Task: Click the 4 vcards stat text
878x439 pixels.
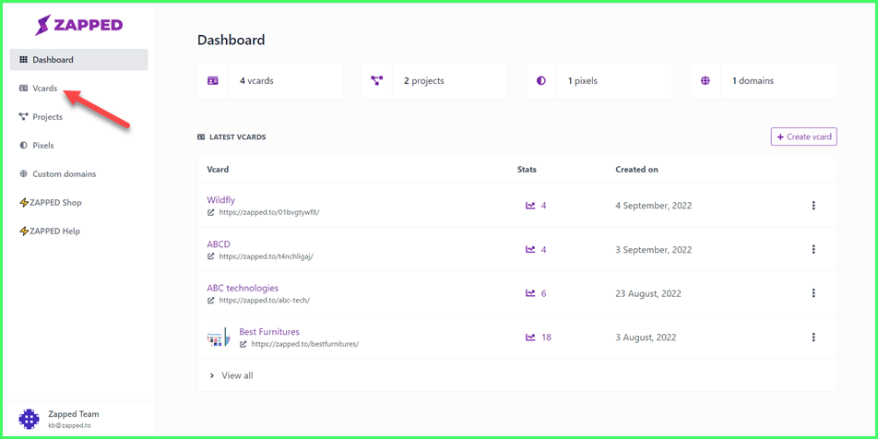Action: 256,80
